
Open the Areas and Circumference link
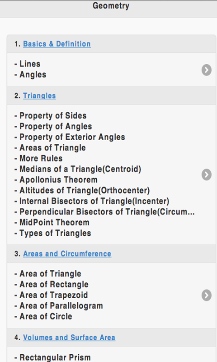click(67, 254)
